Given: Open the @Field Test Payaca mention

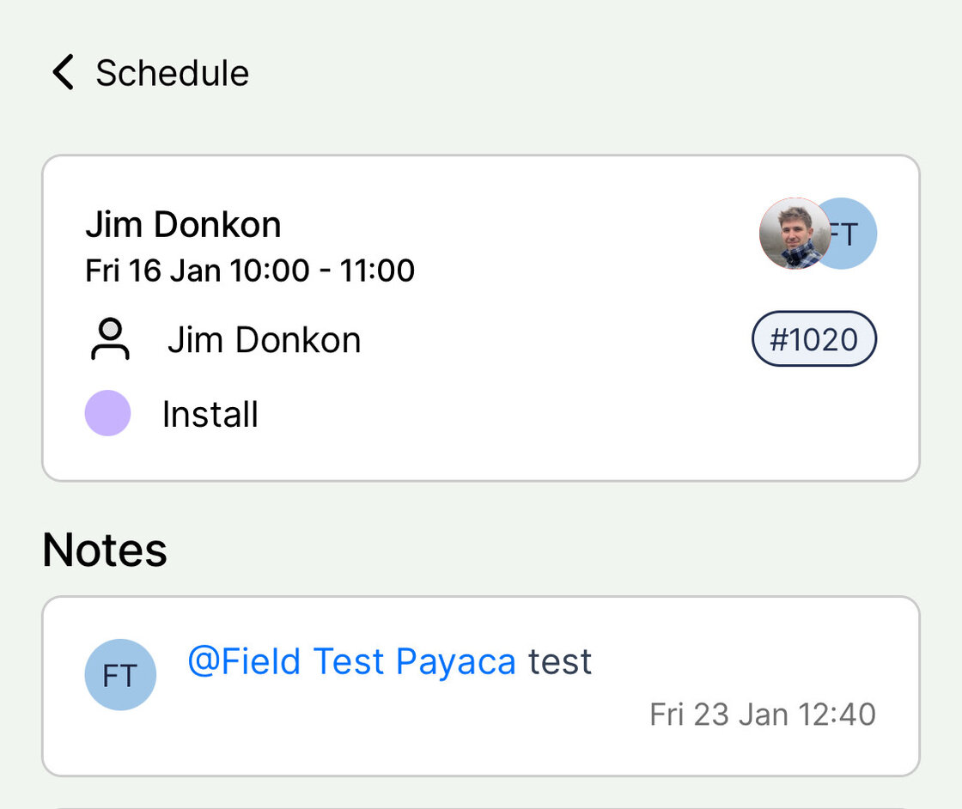Looking at the screenshot, I should pos(352,662).
